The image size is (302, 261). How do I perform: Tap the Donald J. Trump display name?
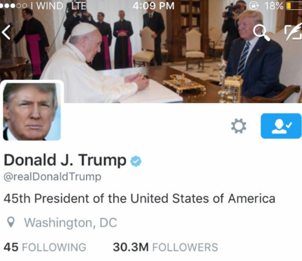65,161
